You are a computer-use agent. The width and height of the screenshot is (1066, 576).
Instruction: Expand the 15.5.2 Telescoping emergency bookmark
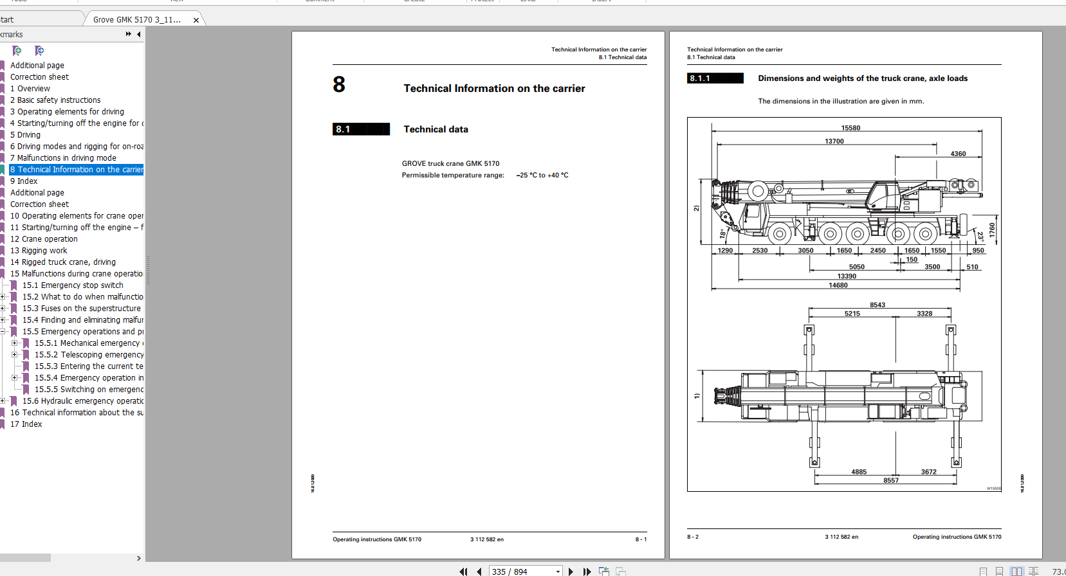[x=15, y=355]
